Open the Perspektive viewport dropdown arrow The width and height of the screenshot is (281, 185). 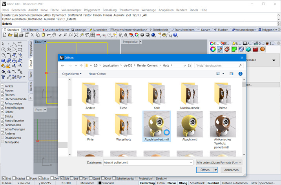pos(140,42)
